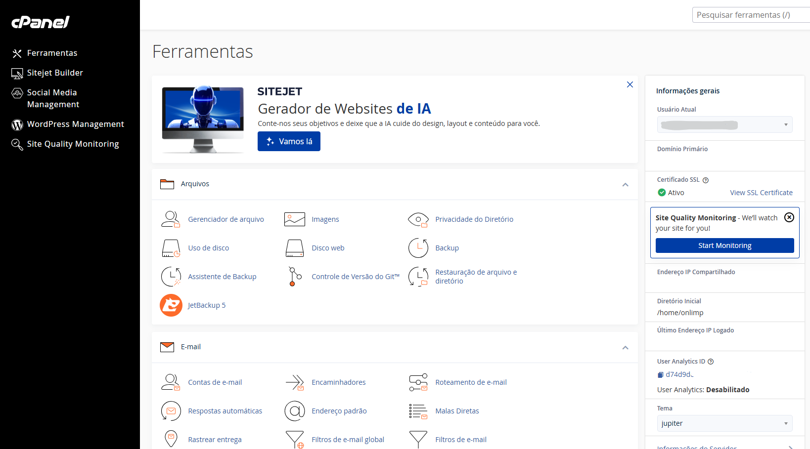The image size is (810, 449).
Task: Open the Rastrear entrega link
Action: point(215,440)
